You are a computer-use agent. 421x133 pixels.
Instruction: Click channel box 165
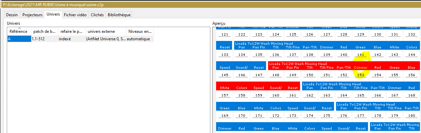tap(361, 95)
